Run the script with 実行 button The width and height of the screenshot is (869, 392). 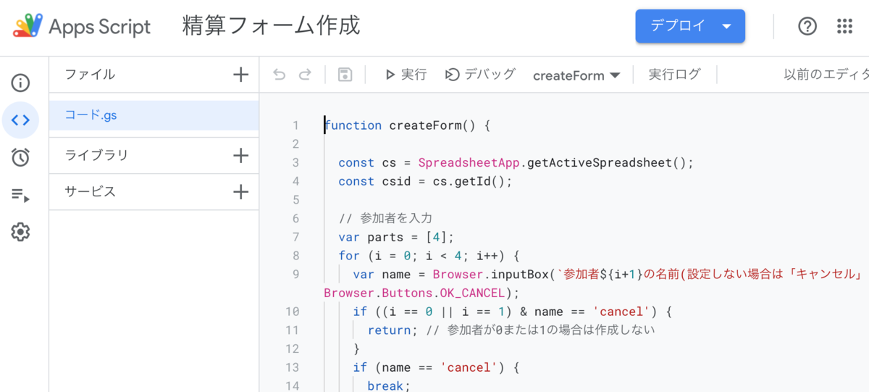point(406,75)
